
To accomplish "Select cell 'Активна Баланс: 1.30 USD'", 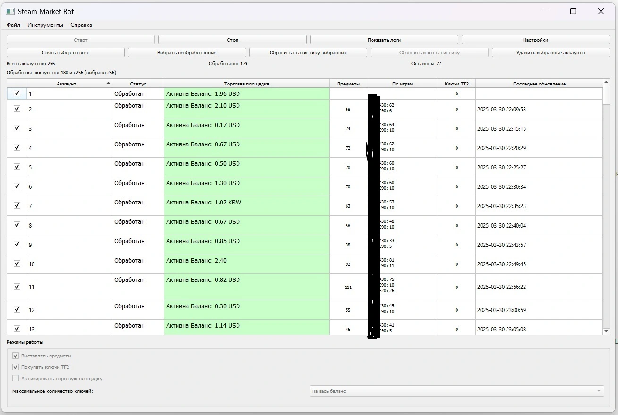I will (x=246, y=186).
